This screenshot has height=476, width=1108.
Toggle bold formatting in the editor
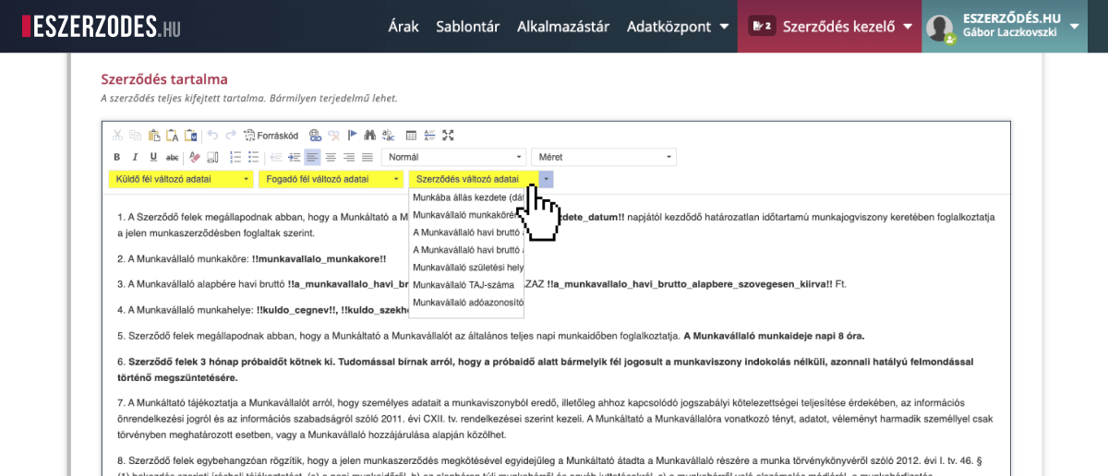(x=117, y=157)
